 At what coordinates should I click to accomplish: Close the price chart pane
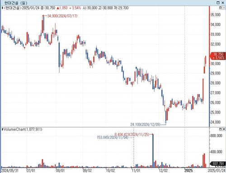coord(224,8)
